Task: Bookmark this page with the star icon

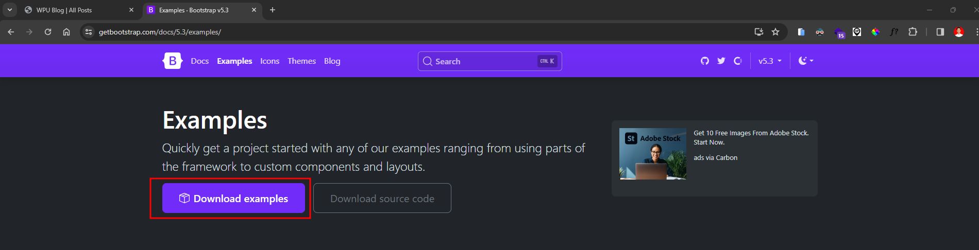Action: (x=775, y=32)
